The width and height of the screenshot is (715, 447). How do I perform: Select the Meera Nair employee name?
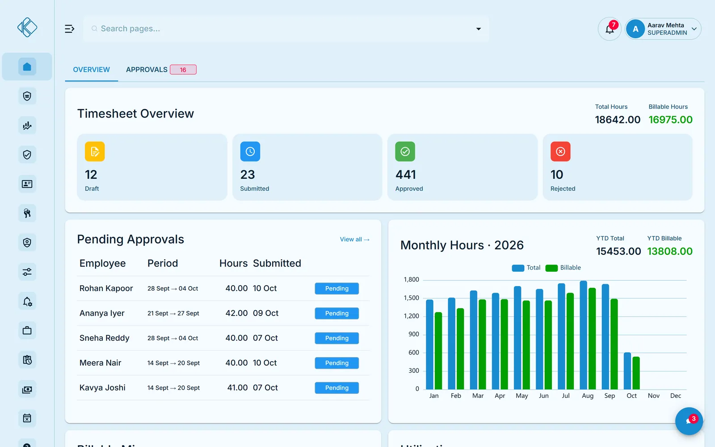pos(101,363)
